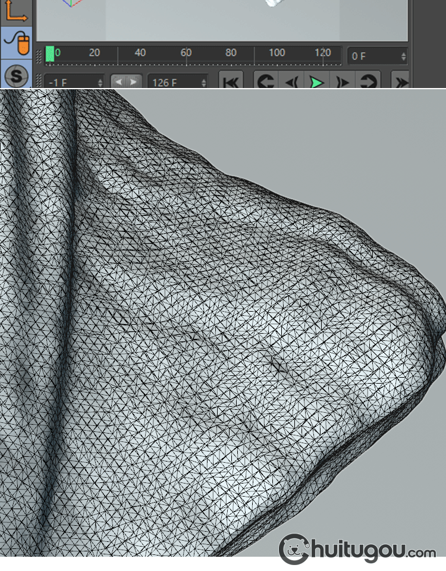
Task: Click frame 100 on the timeline ruler
Action: tap(277, 54)
